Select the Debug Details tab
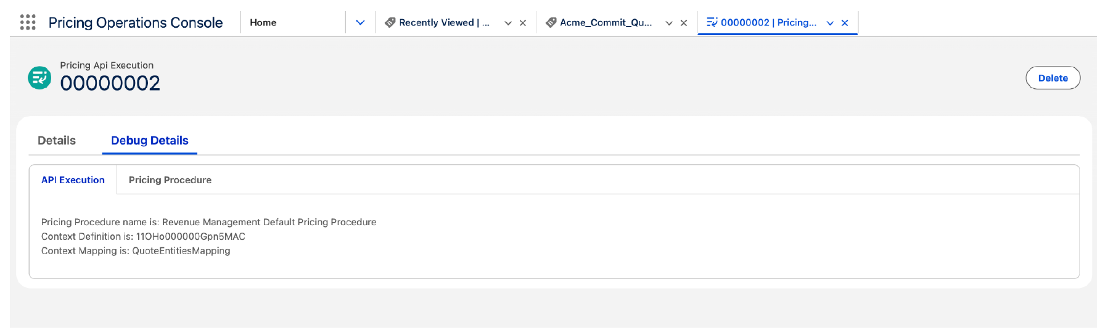 [150, 141]
